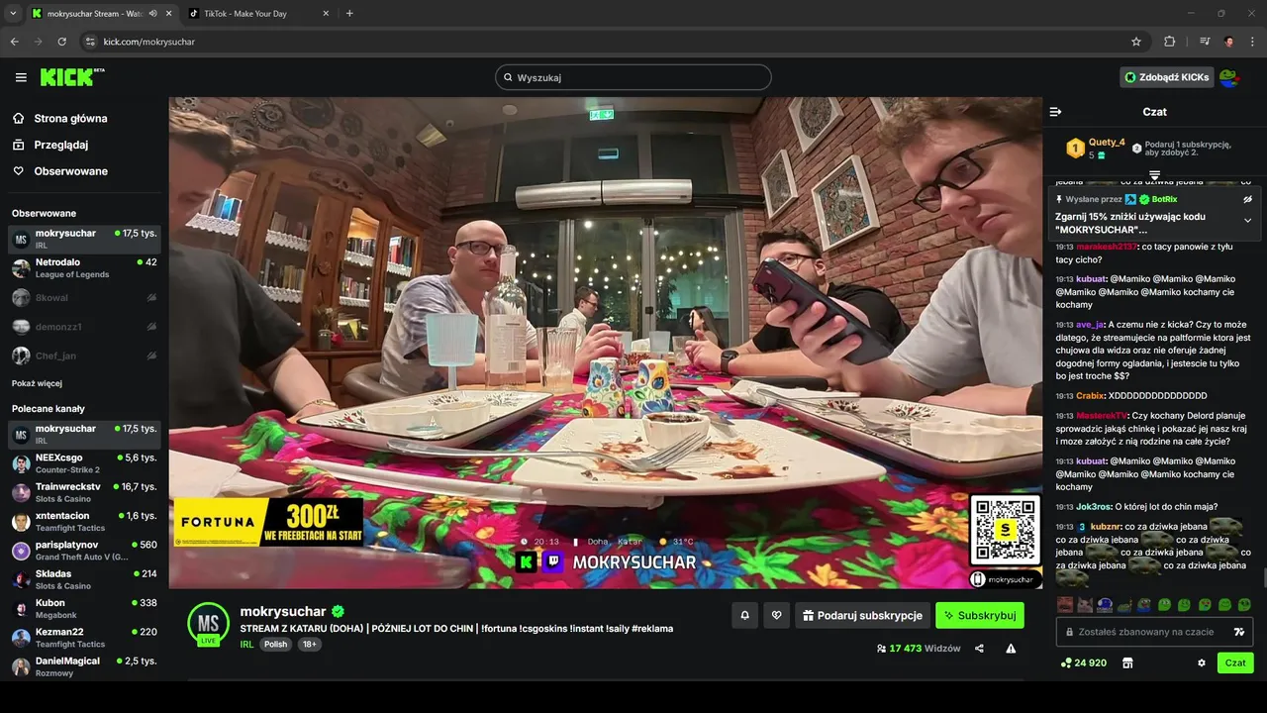The width and height of the screenshot is (1267, 713).
Task: Click the 18+ tag
Action: click(x=310, y=644)
